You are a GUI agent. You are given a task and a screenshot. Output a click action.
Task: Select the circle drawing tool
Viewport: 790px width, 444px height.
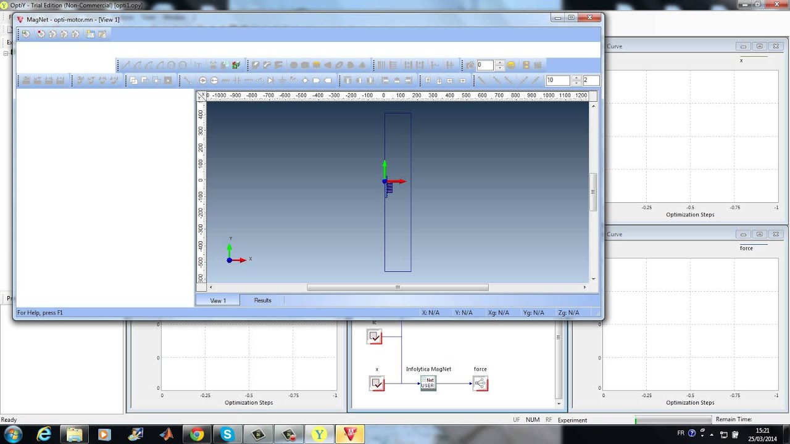tap(172, 65)
